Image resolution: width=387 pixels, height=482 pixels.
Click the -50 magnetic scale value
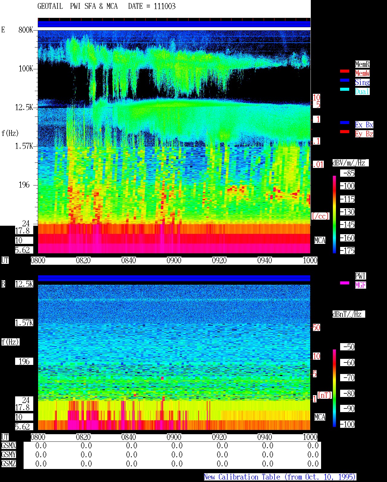pyautogui.click(x=347, y=347)
